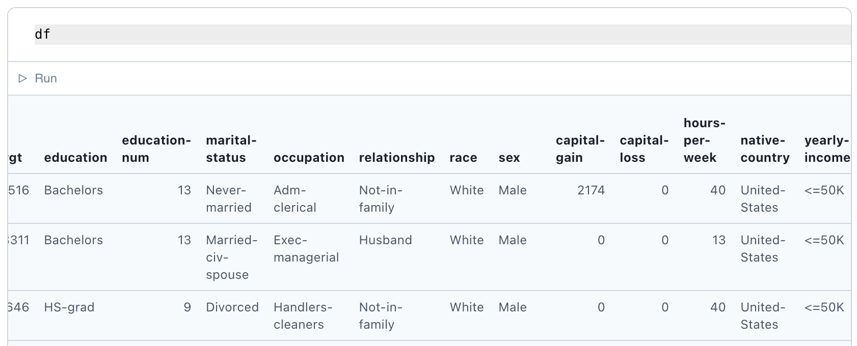
Task: Click the Husband relationship cell
Action: coord(386,240)
